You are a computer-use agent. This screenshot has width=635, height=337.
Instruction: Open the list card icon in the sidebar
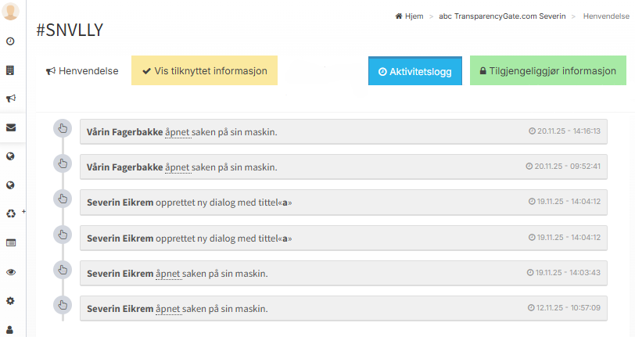(x=11, y=243)
